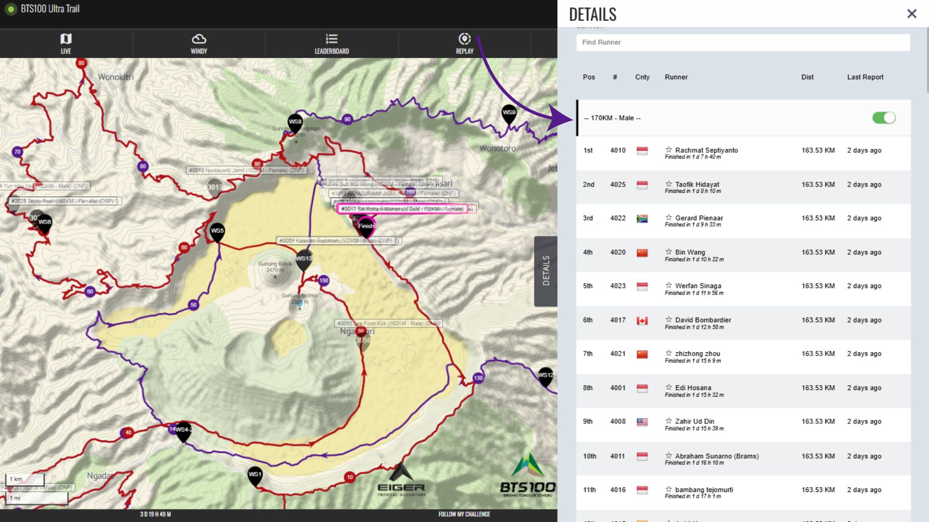Star runner bambang tejomurti
929x522 pixels.
[x=669, y=489]
